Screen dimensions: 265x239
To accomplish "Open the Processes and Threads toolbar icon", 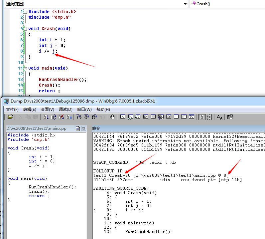I will click(x=184, y=117).
